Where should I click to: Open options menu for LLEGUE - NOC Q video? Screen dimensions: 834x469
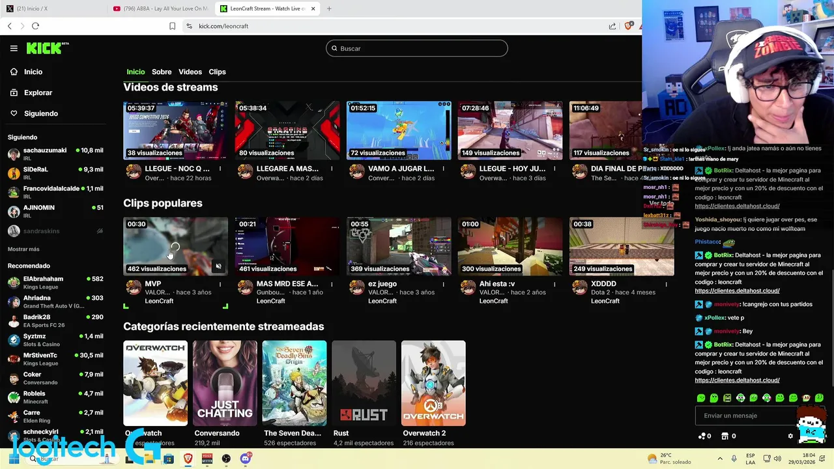[220, 169]
